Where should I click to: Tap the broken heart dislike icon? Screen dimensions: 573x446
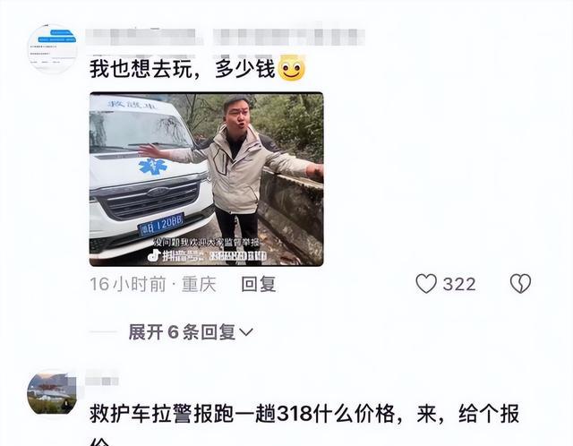pyautogui.click(x=520, y=284)
